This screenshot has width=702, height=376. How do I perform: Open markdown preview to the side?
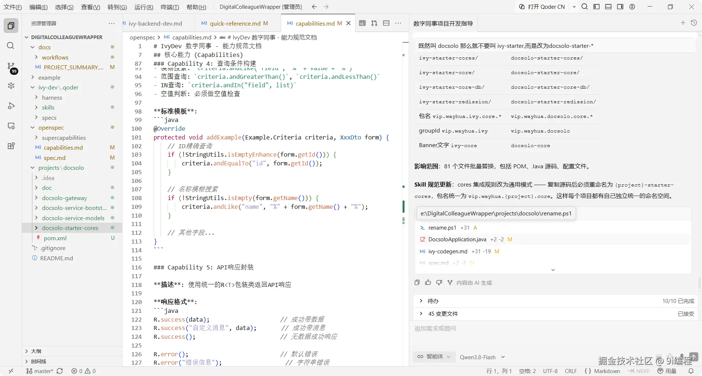[x=362, y=23]
